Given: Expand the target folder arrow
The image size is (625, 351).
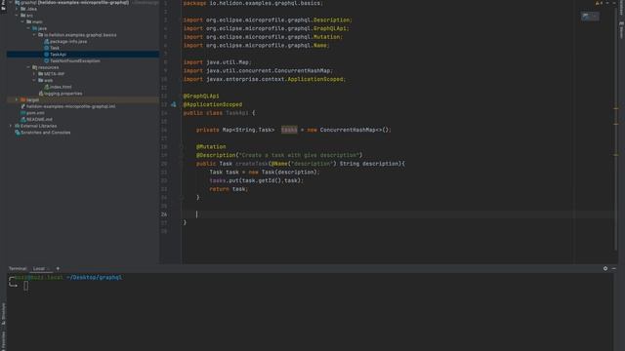Looking at the screenshot, I should (17, 99).
